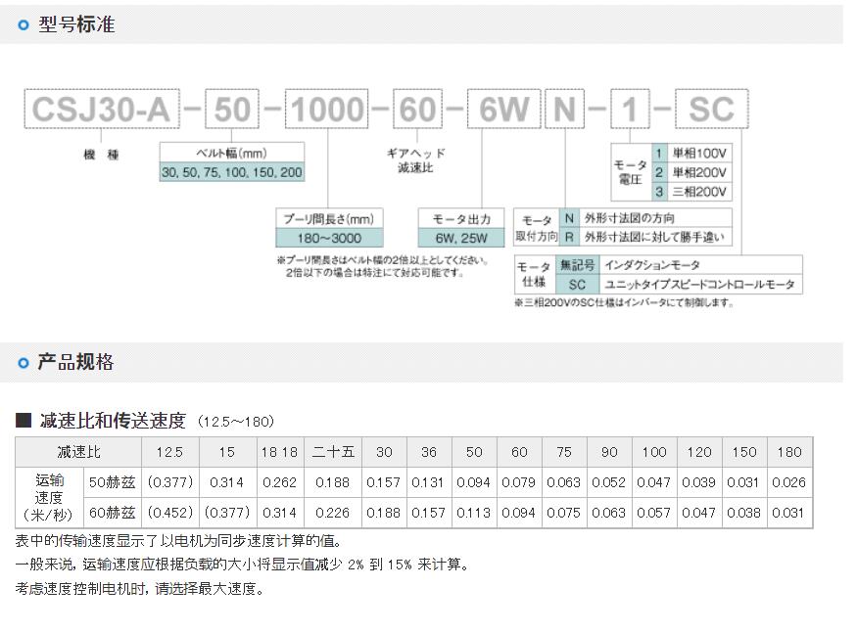The width and height of the screenshot is (857, 633).
Task: Select the 50 belt width code box
Action: (x=232, y=110)
